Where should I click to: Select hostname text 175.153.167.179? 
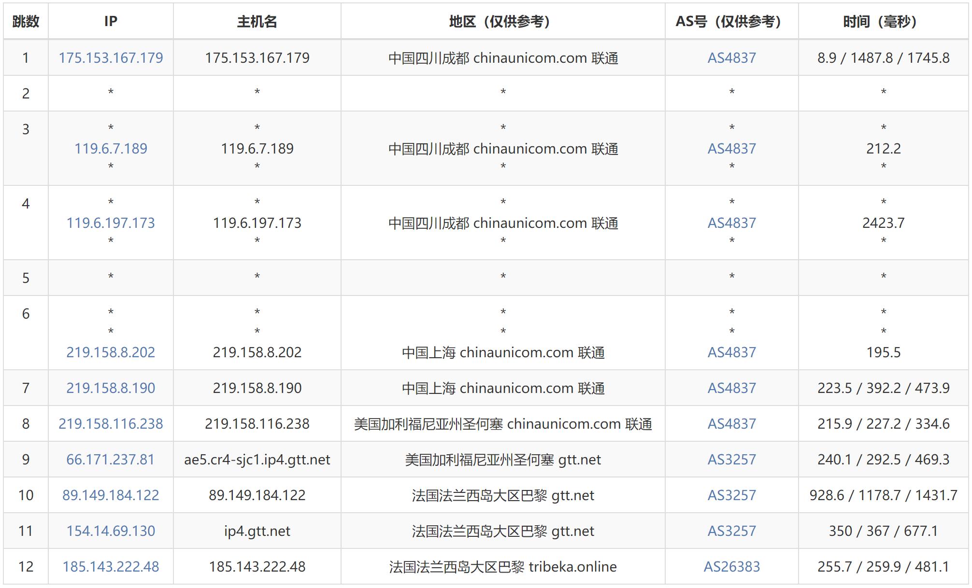click(x=257, y=58)
